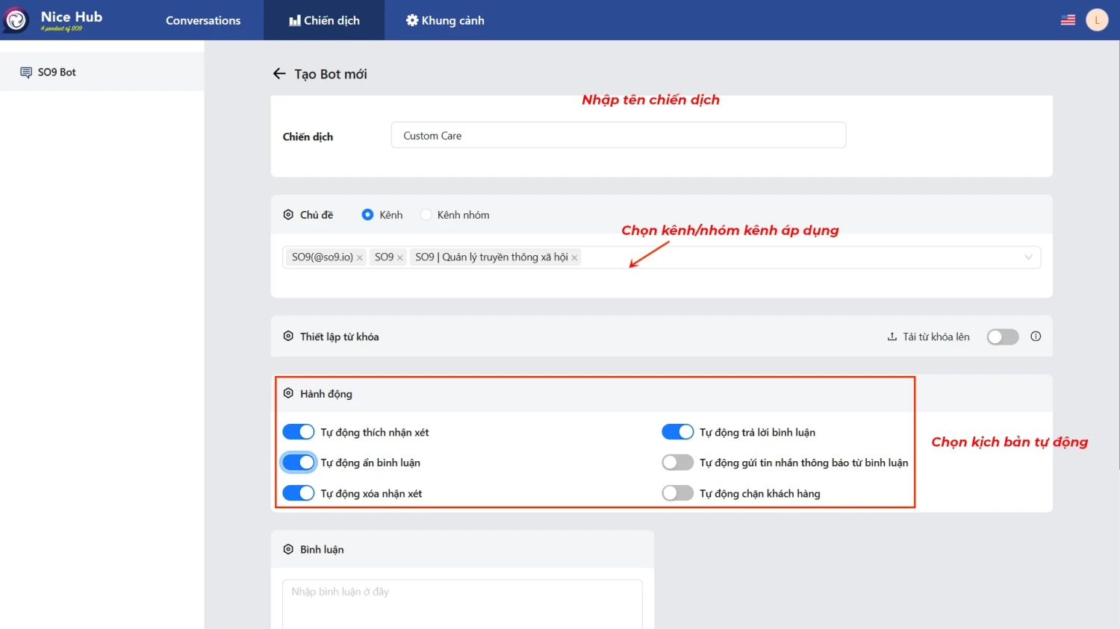Go to the Khung cảnh tab

tap(445, 20)
